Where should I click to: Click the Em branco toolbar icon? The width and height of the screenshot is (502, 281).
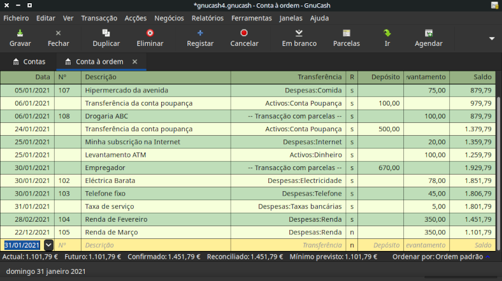(x=299, y=32)
